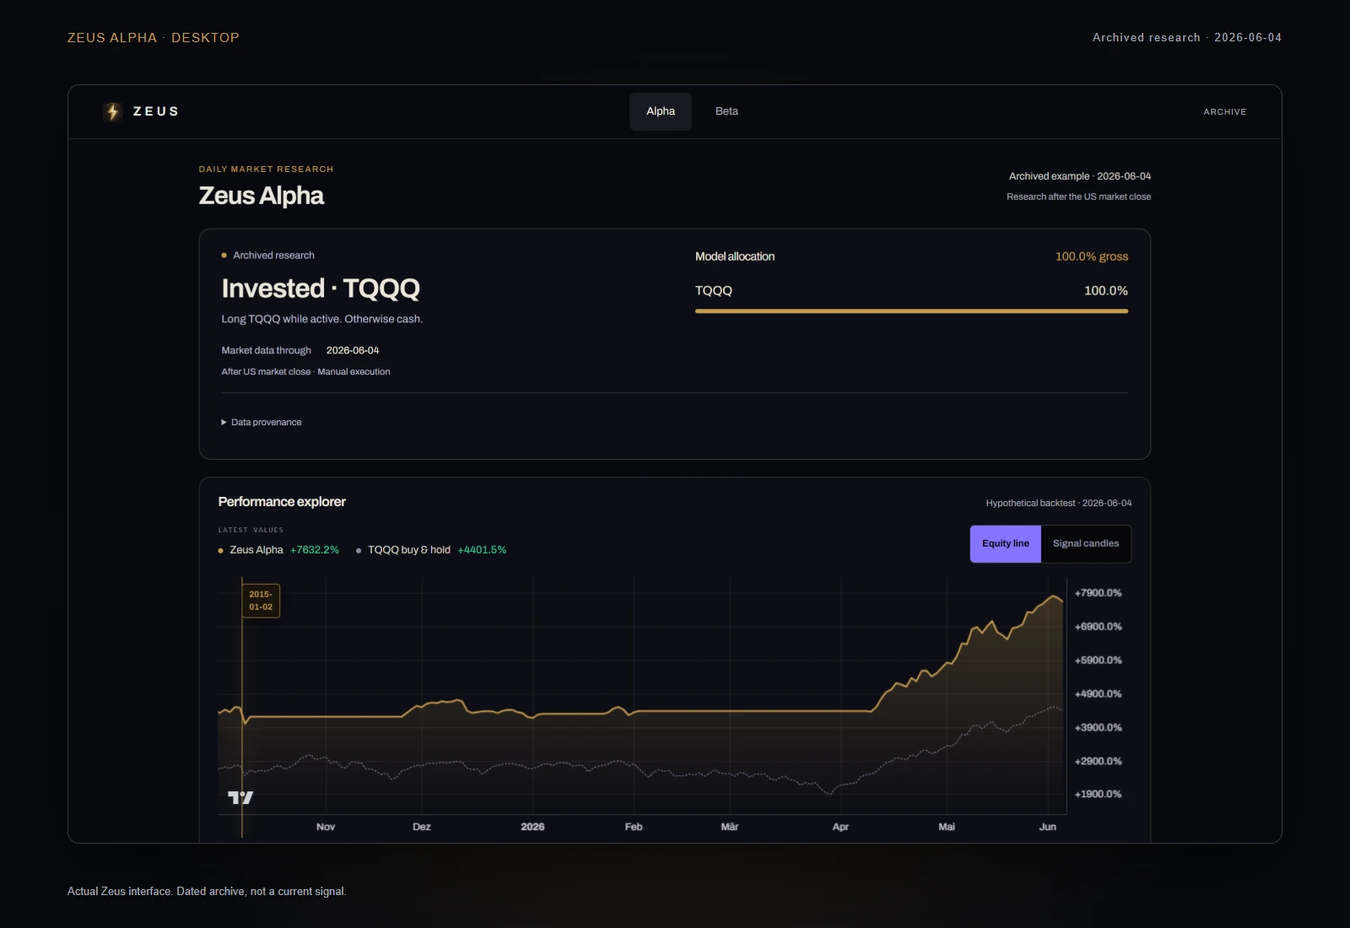Click the Apr x-axis label
1350x928 pixels.
click(x=840, y=827)
